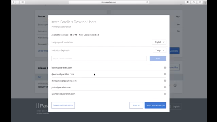The width and height of the screenshot is (217, 122).
Task: Select ejones@parallels.com entry
Action: point(62,68)
